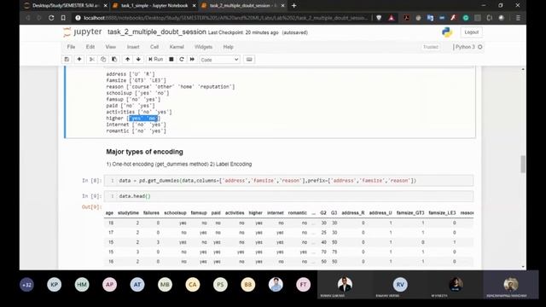This screenshot has height=307, width=546.
Task: Click the 'famsize_GT3' column header
Action: (x=410, y=212)
